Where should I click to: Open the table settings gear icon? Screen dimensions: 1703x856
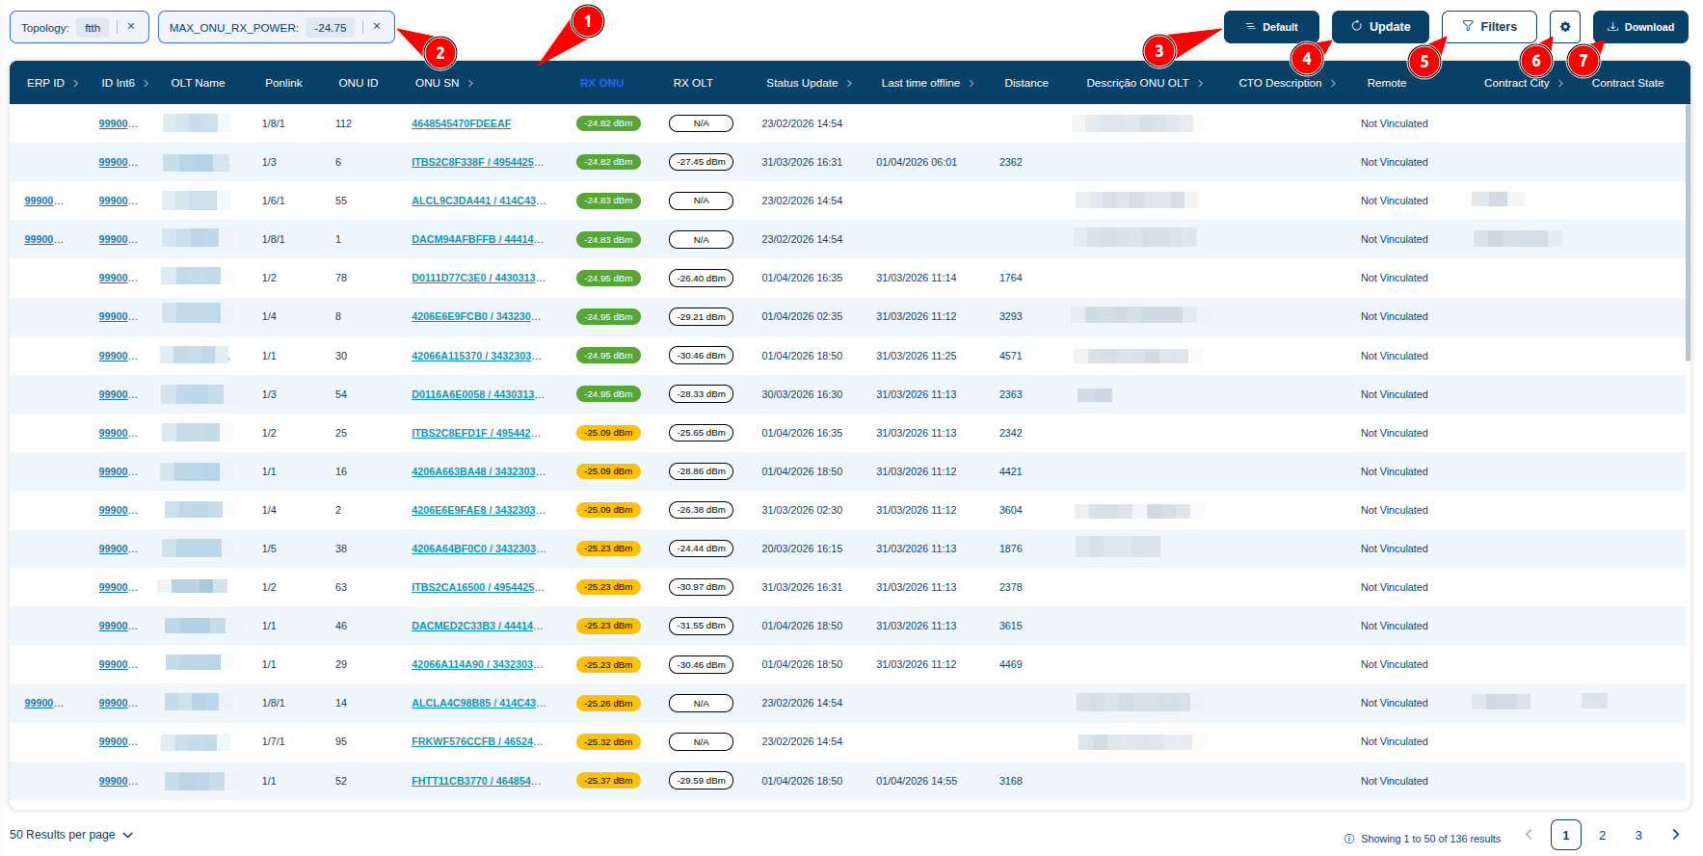coord(1565,27)
